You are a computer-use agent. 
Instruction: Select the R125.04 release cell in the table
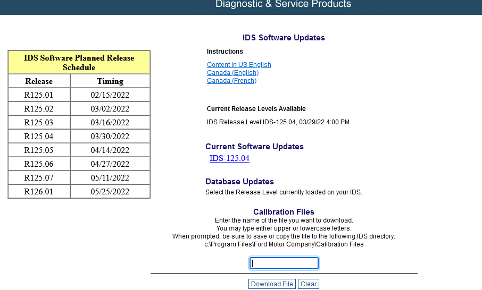point(39,137)
